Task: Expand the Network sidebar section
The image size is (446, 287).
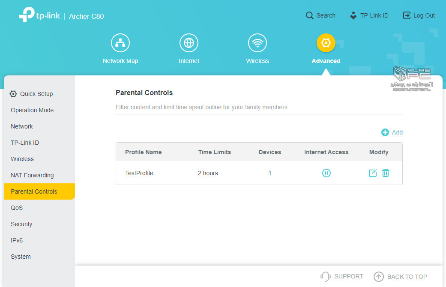Action: pos(22,126)
